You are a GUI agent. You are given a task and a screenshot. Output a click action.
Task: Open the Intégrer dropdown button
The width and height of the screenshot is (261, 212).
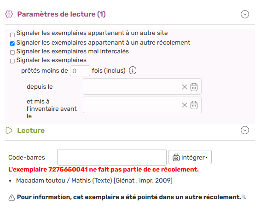point(190,157)
